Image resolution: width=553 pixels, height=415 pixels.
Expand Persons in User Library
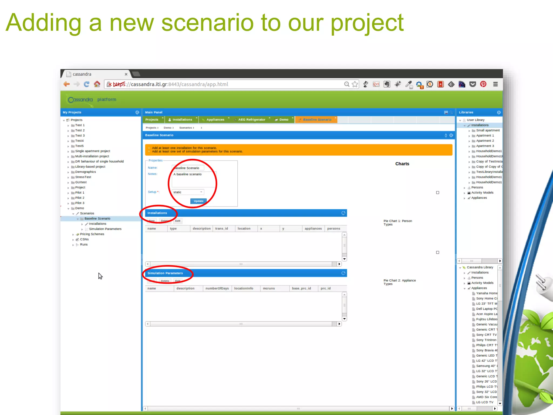[x=464, y=188]
